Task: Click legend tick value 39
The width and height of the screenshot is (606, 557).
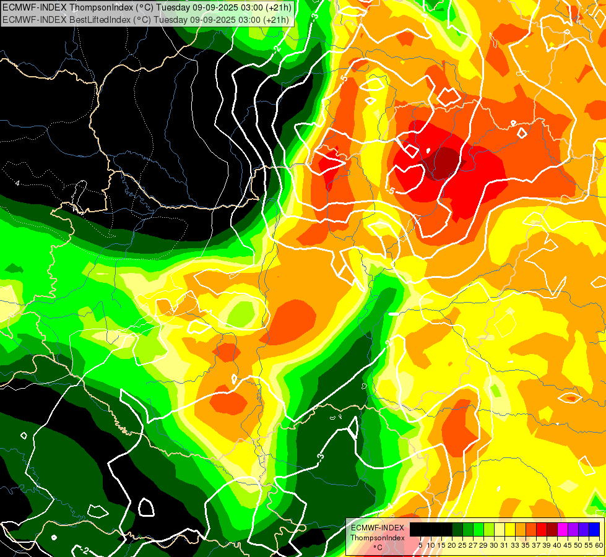Action: point(547,545)
